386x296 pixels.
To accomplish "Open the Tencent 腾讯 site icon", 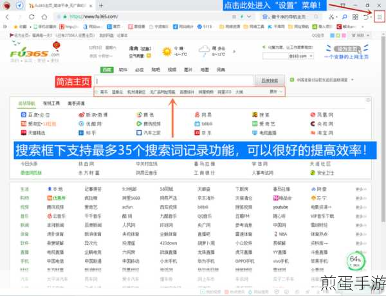I will 140,115.
